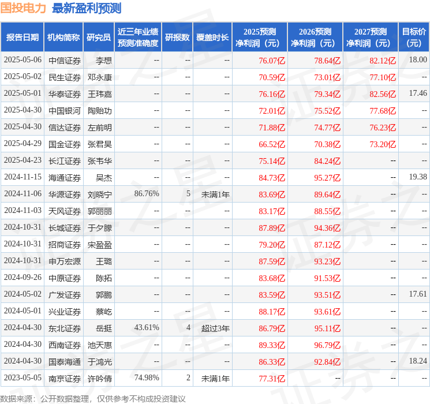Select the date cell 2025-05-06
Viewport: 430px width, 404px height.
click(x=23, y=60)
